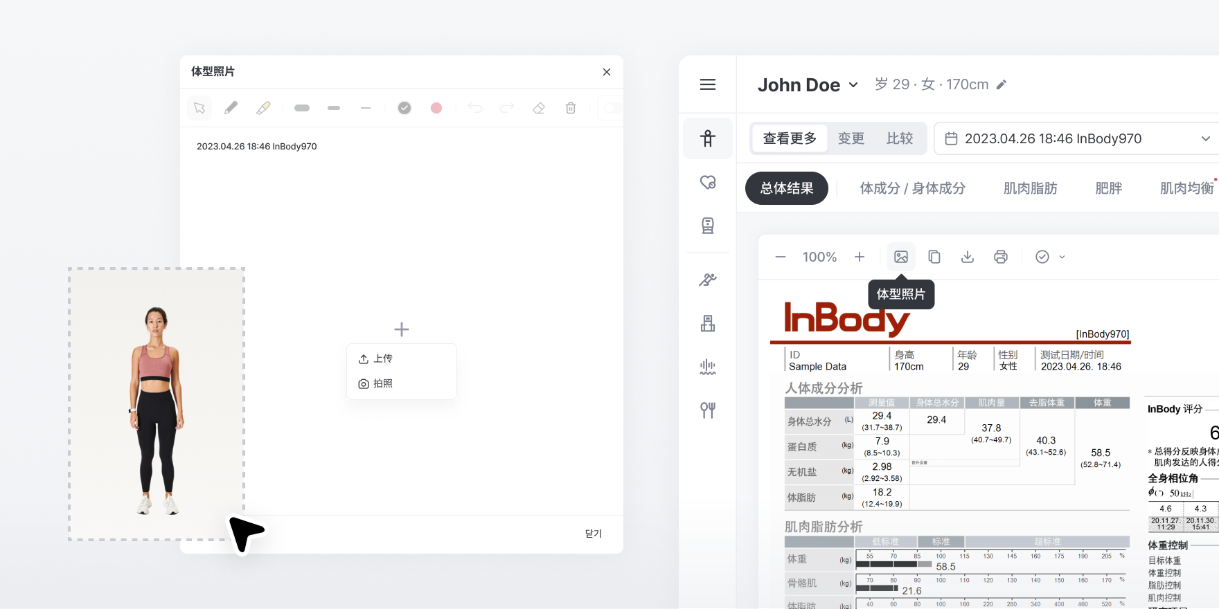The height and width of the screenshot is (609, 1219).
Task: Select the highlighter tool
Action: (x=263, y=108)
